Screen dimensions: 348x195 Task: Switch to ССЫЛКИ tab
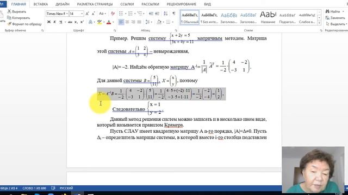127,4
